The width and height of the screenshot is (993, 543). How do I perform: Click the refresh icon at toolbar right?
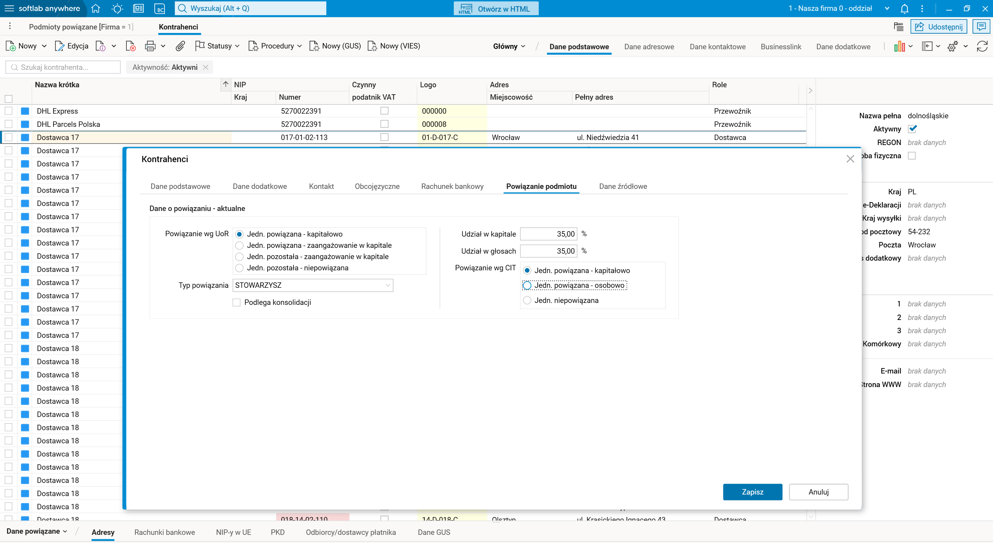tap(982, 47)
